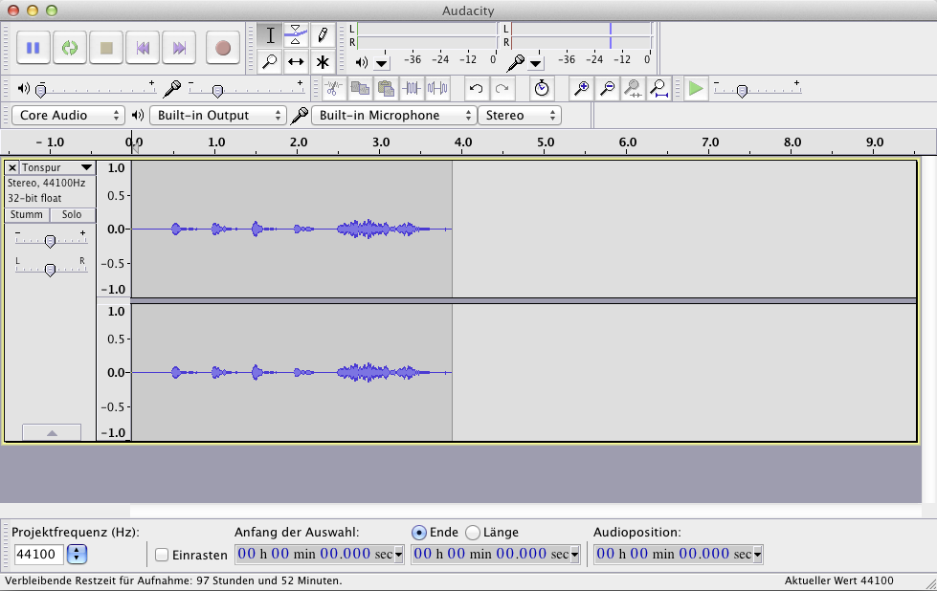Skip to end of the track
The width and height of the screenshot is (937, 591).
(179, 48)
